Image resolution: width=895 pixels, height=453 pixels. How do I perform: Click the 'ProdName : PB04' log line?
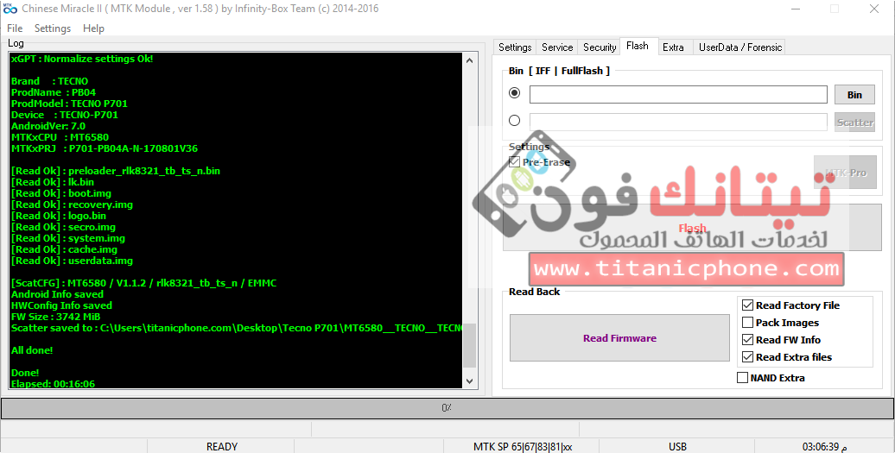click(x=54, y=92)
